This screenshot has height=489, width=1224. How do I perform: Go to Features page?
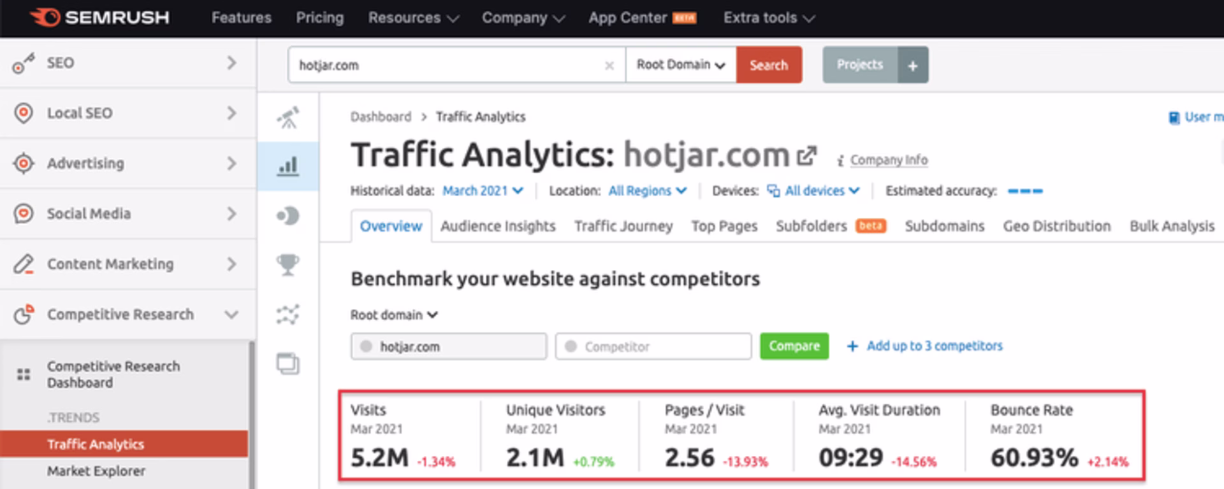[241, 18]
